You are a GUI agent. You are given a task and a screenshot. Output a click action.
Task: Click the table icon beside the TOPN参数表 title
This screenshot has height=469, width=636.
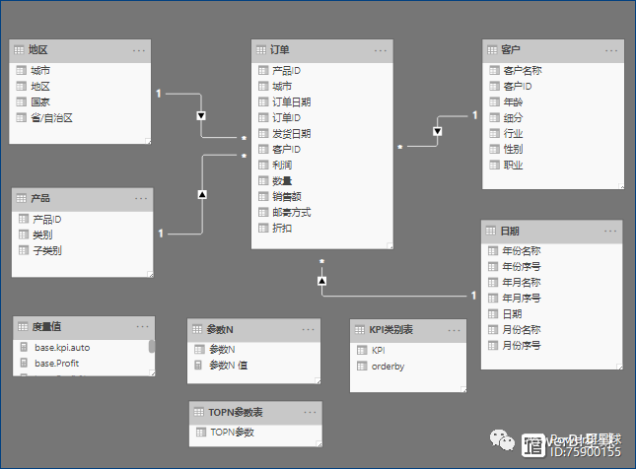click(x=199, y=412)
